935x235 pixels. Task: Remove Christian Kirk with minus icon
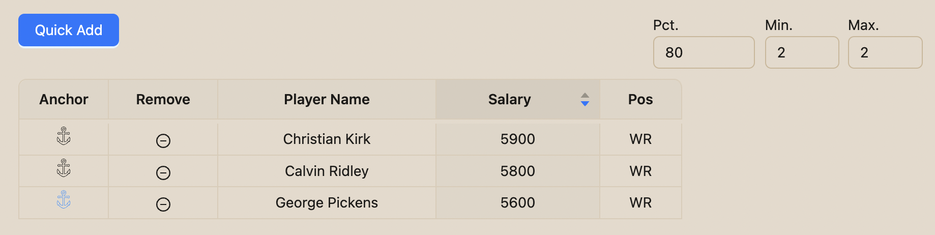[163, 141]
